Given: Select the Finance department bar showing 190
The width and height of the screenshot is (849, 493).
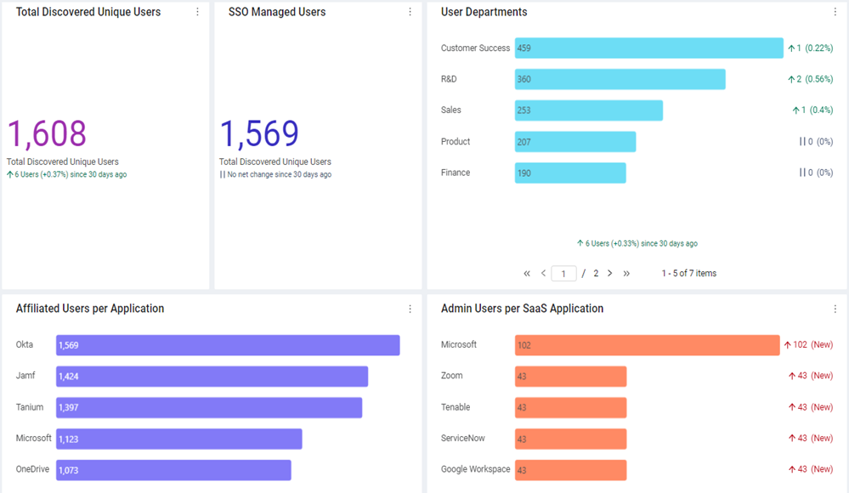Looking at the screenshot, I should point(570,173).
